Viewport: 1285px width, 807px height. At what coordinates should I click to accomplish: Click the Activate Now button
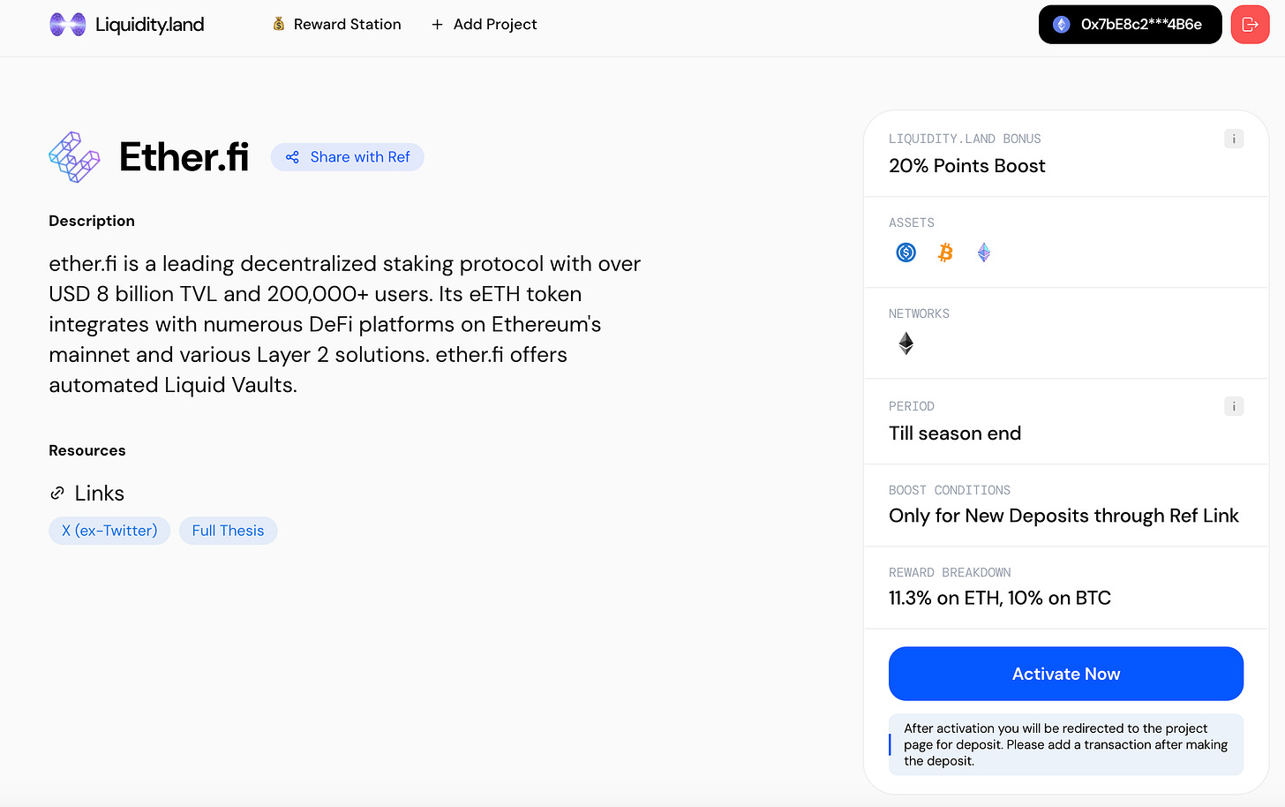pos(1066,674)
